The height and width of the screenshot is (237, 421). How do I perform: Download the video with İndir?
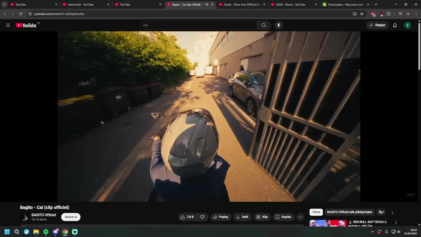(x=242, y=217)
